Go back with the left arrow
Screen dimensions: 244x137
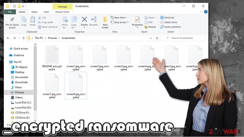tap(8, 38)
